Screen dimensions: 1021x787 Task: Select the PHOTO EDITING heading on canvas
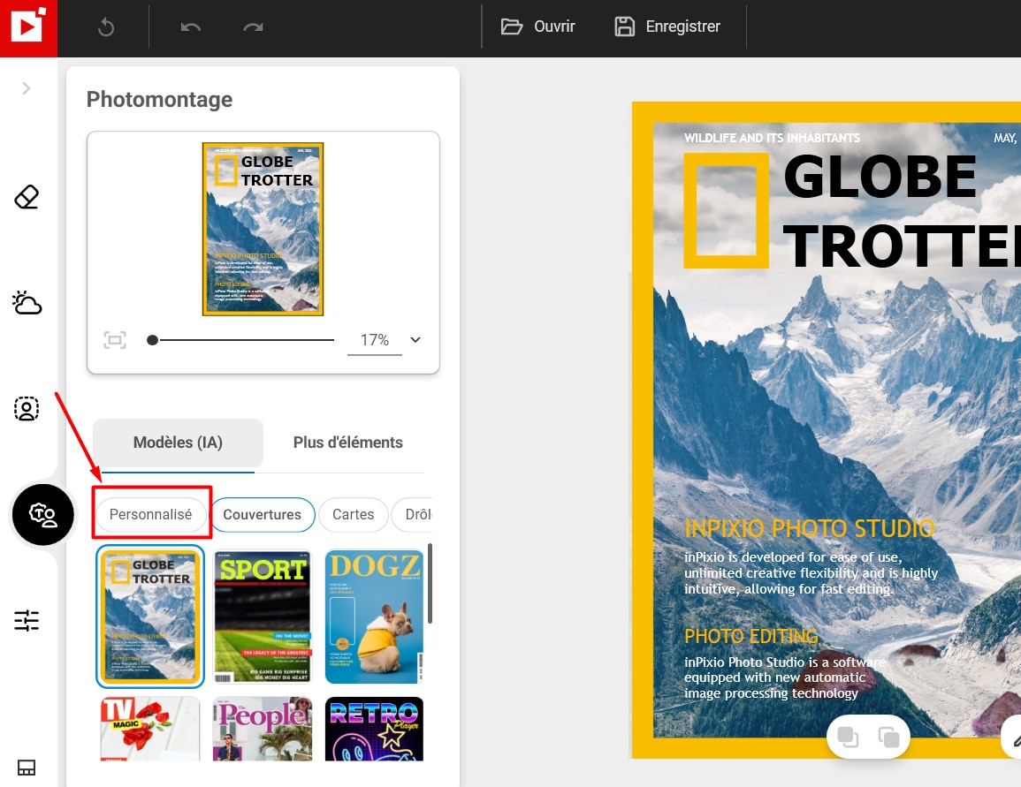751,636
